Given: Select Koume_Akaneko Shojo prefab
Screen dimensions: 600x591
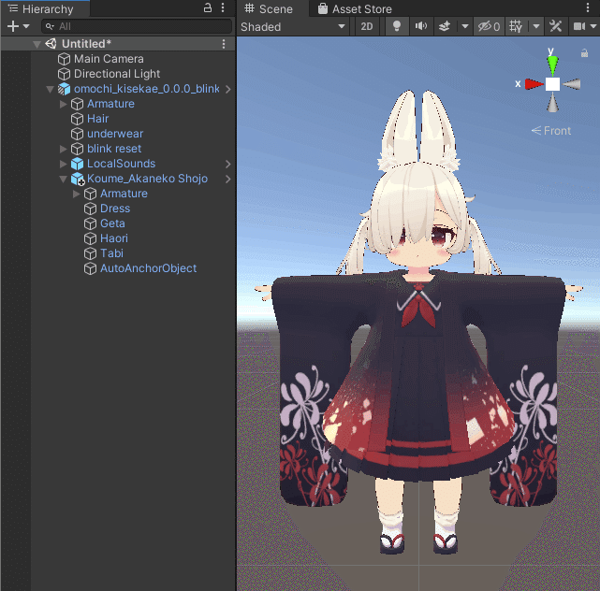Looking at the screenshot, I should (x=147, y=179).
